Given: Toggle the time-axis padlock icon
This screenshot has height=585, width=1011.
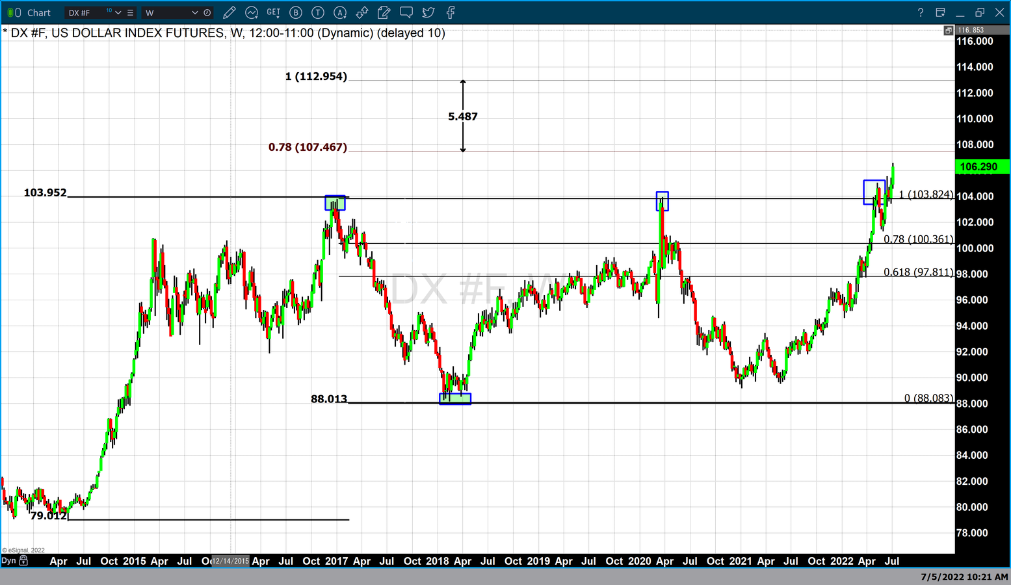Looking at the screenshot, I should point(24,560).
